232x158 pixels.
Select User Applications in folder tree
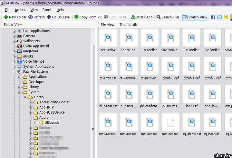point(36,31)
